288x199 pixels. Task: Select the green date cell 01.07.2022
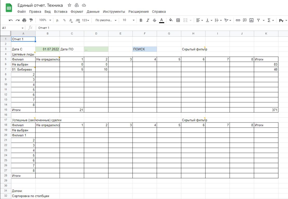(47, 49)
